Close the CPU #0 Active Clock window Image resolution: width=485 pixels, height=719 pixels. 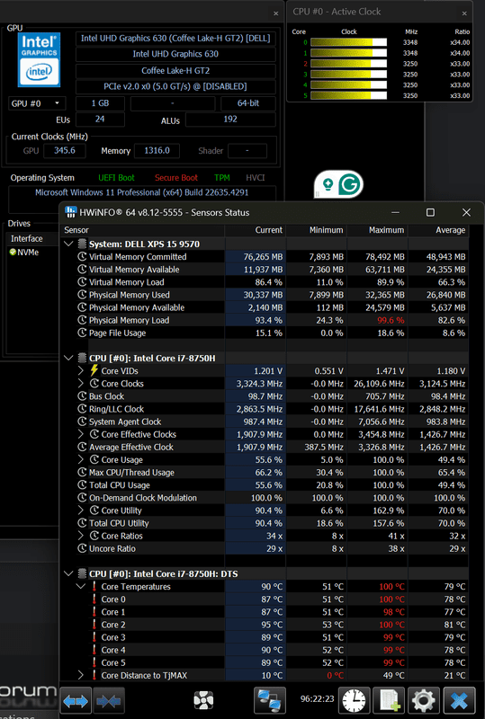[464, 13]
